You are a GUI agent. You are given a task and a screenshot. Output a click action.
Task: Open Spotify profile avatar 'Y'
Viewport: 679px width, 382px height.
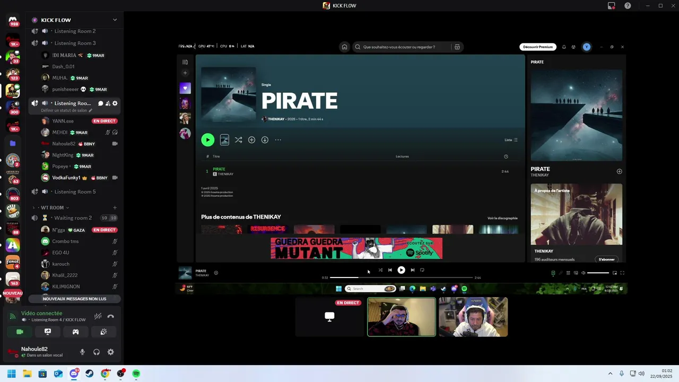click(586, 47)
